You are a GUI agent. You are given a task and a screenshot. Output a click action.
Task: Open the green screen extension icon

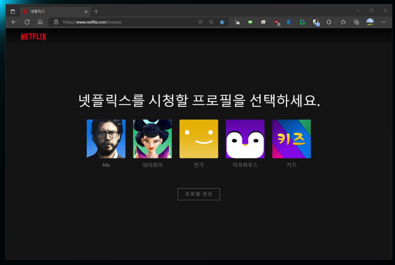(x=250, y=22)
